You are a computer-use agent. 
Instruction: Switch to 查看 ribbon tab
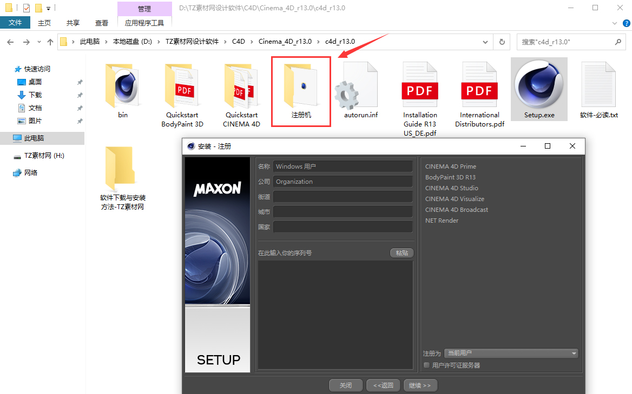coord(102,23)
